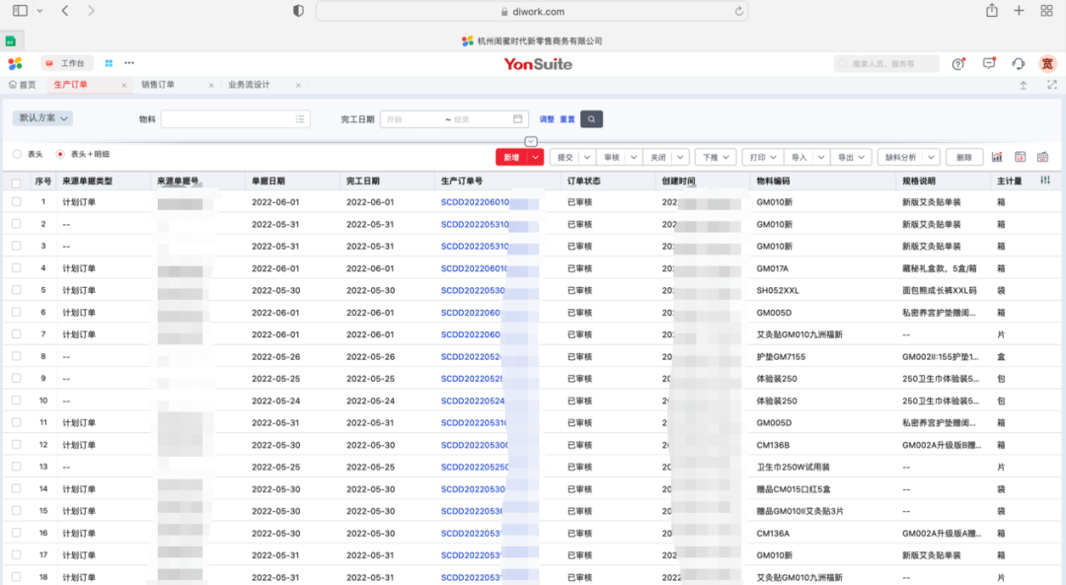Click the Safari address bar diwork.com

click(532, 12)
